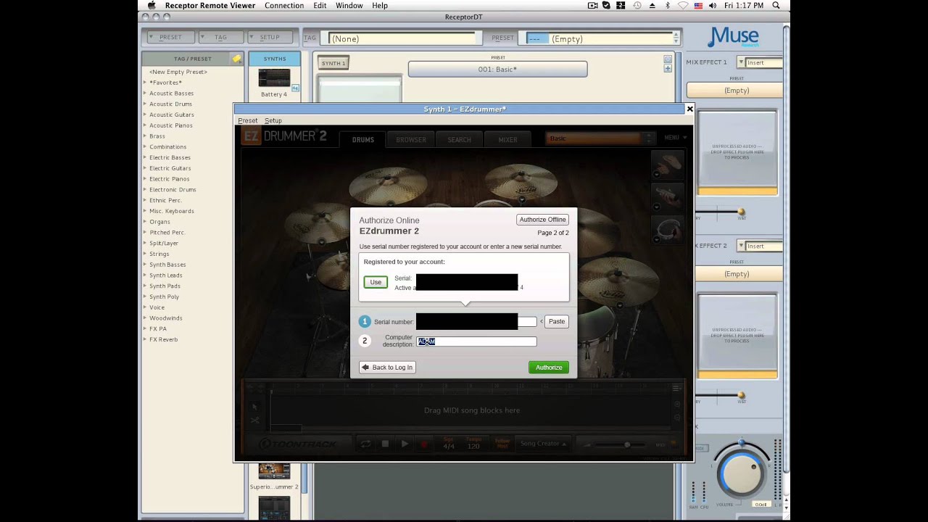This screenshot has width=928, height=522.
Task: Click the Mix Effect 1 dry/wet slider
Action: [741, 212]
